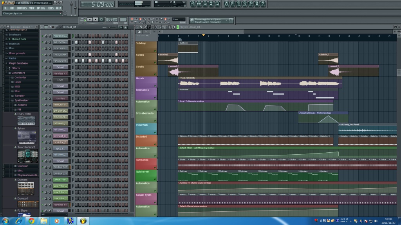Open the Line snap dropdown
Viewport: 401px width, 225px height.
[x=179, y=20]
